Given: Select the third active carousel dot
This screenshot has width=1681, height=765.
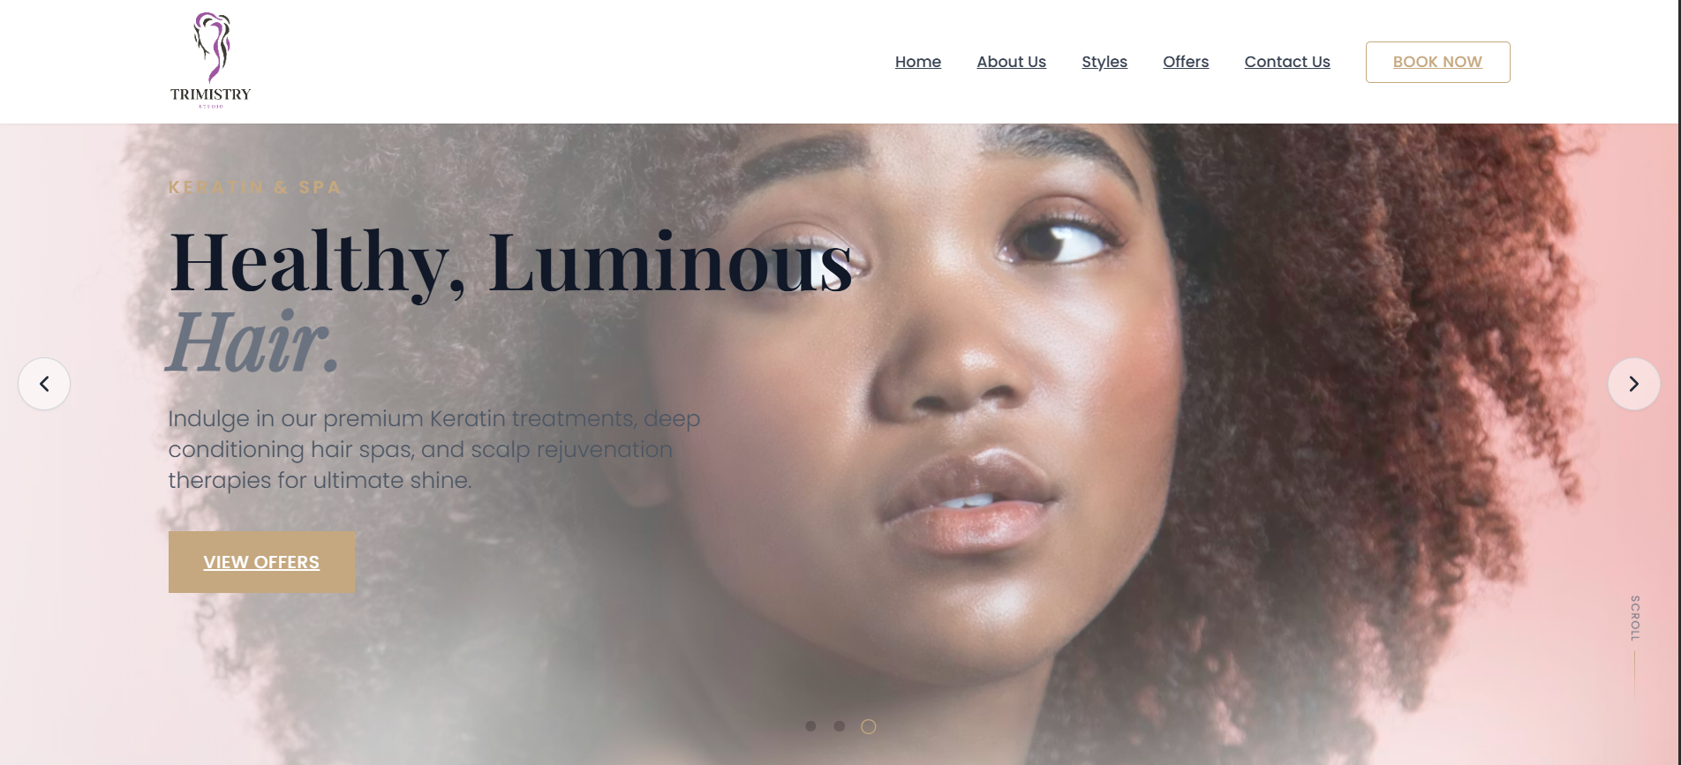Looking at the screenshot, I should tap(869, 726).
